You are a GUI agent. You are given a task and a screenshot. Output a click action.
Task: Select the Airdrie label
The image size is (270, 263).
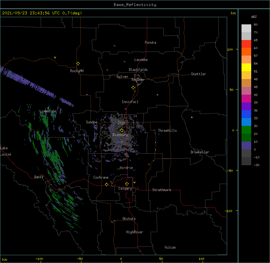(x=126, y=168)
